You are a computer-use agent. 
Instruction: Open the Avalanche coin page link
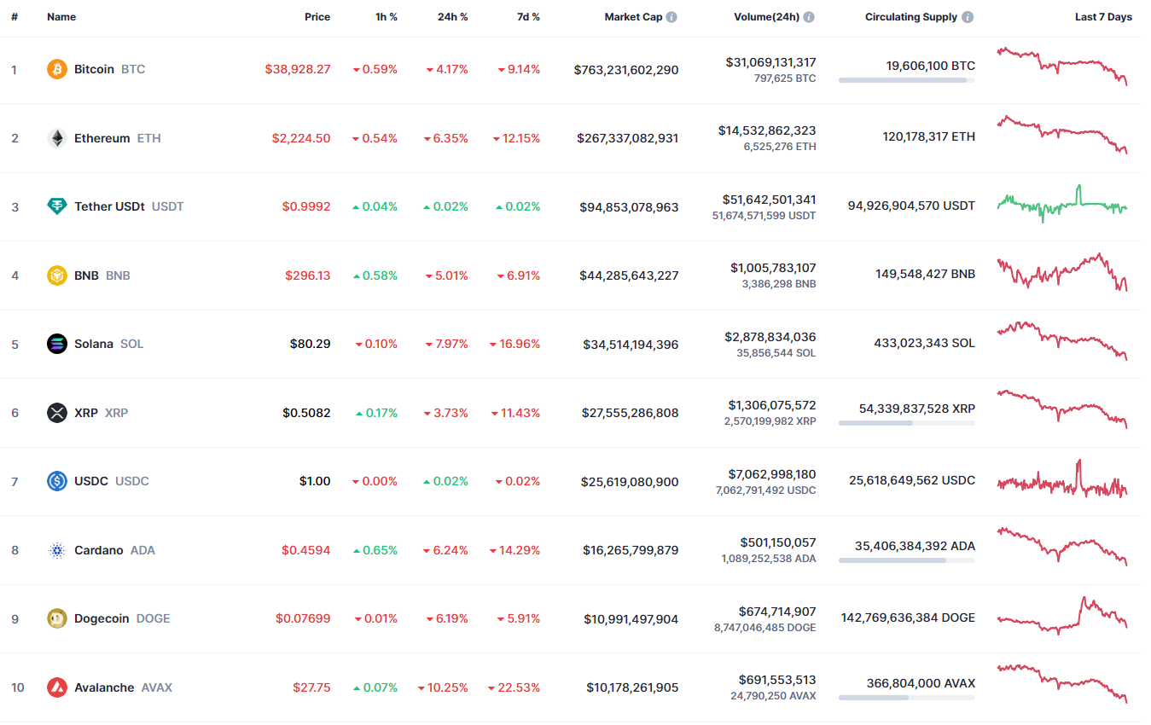(124, 687)
